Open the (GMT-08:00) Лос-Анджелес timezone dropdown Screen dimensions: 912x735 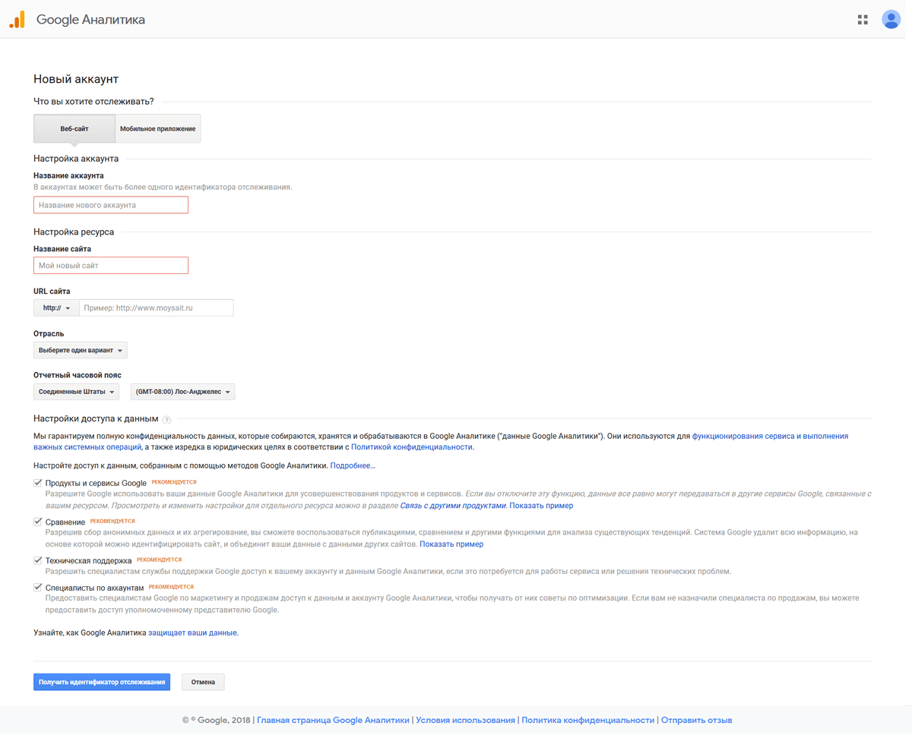(x=183, y=392)
